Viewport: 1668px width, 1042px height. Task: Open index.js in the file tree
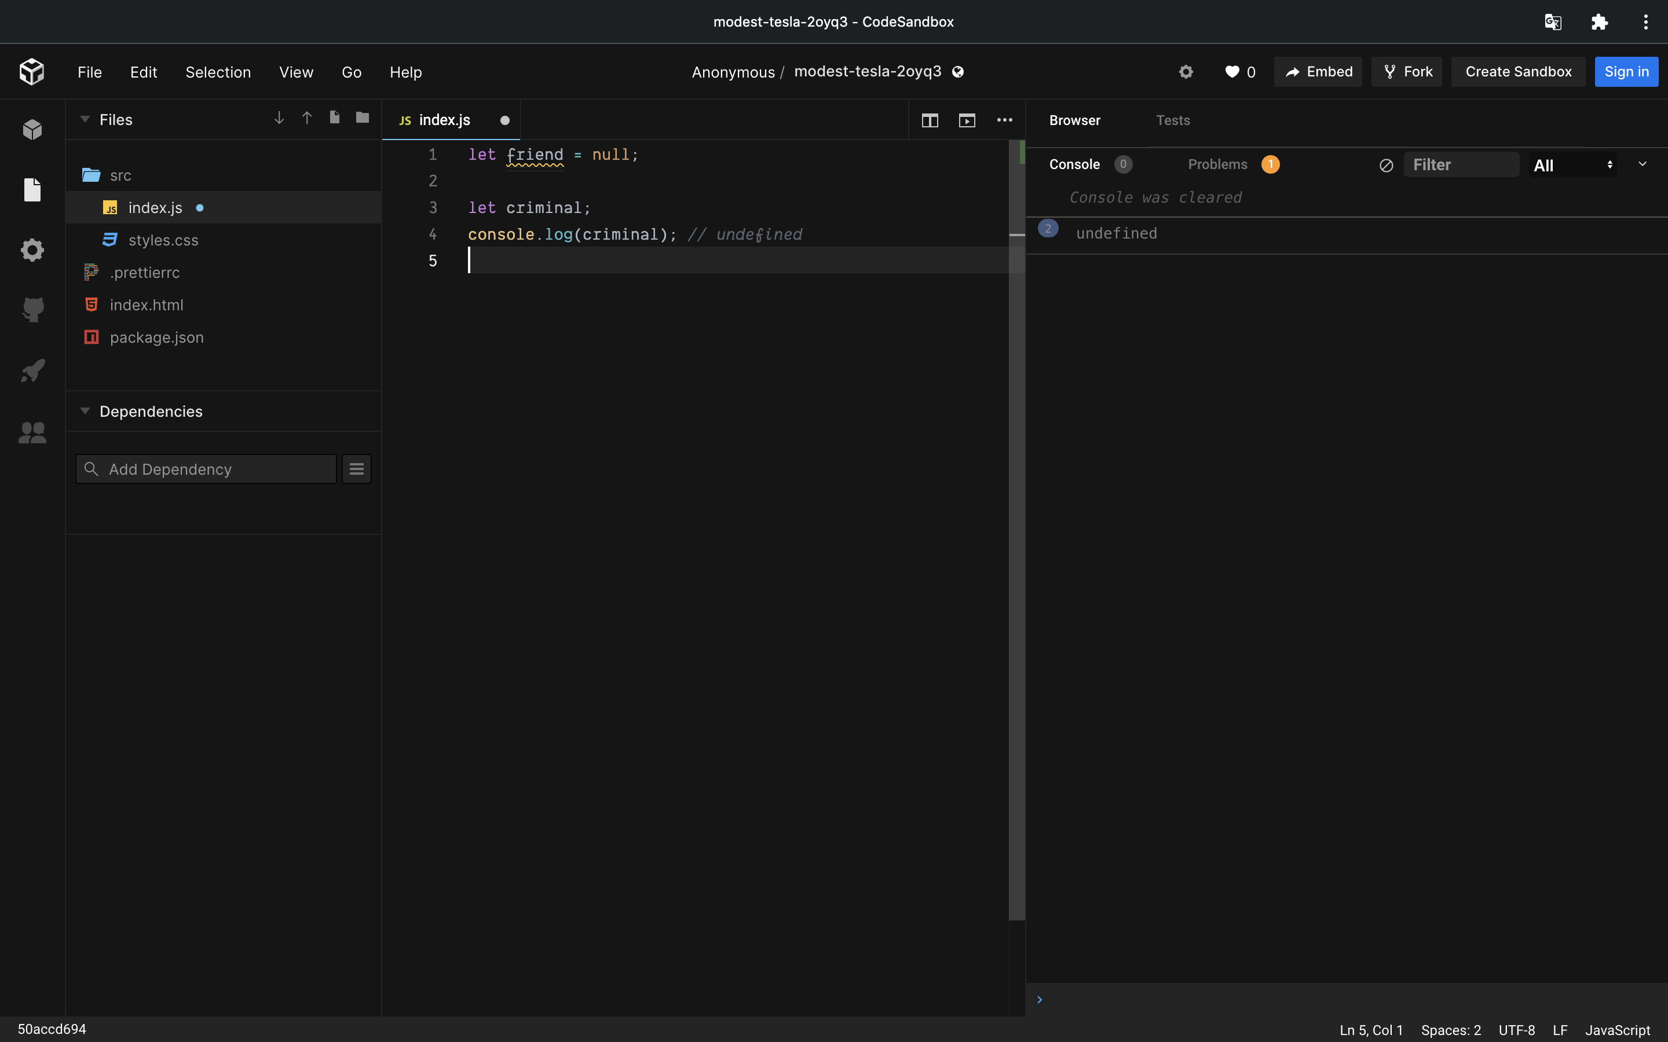click(224, 207)
